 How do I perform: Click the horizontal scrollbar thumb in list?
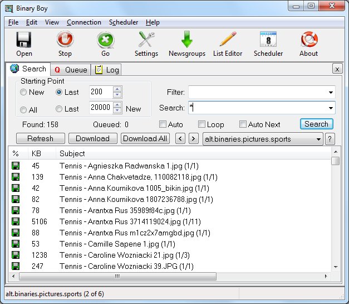[117, 276]
